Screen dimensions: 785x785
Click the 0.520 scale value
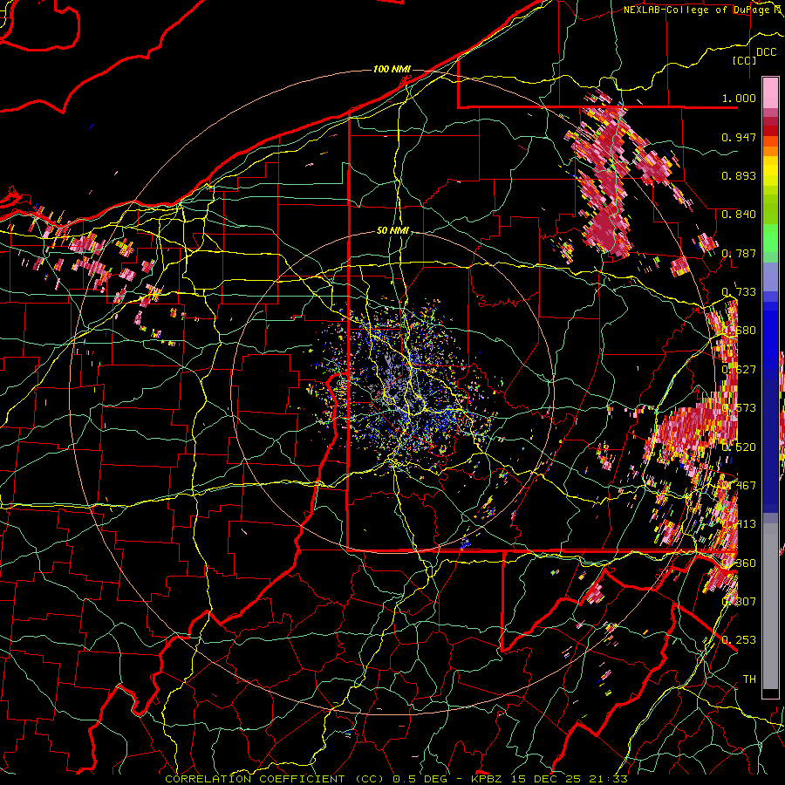(739, 447)
